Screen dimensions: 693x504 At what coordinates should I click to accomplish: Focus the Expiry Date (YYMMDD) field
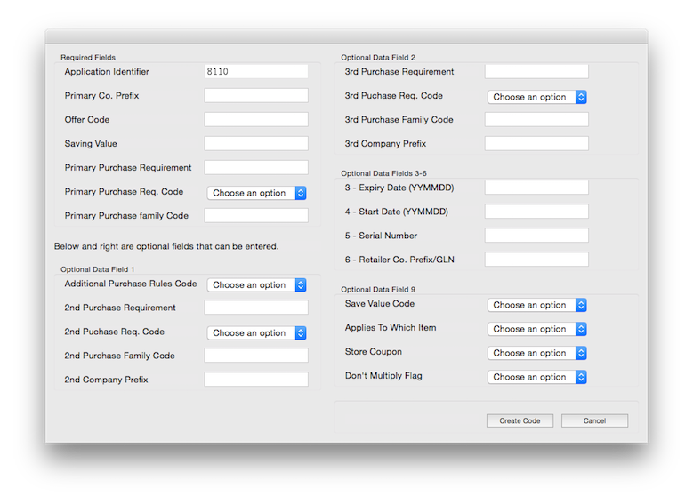[536, 188]
